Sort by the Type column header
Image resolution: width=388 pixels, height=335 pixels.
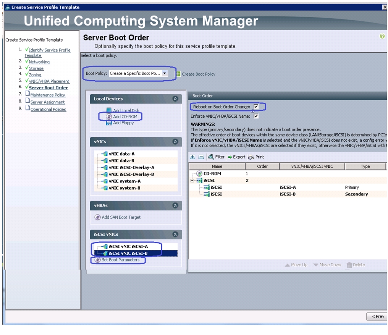[365, 167]
